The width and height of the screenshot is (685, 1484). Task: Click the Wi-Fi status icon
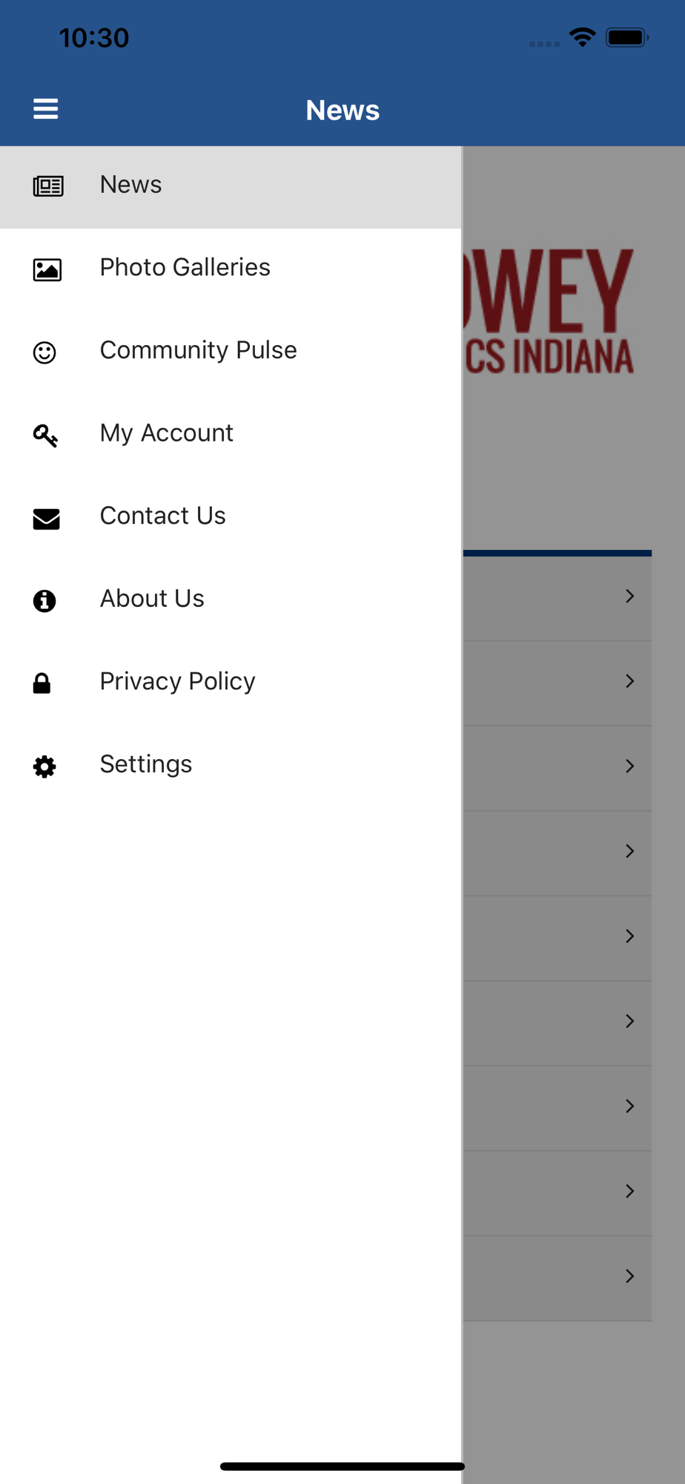(583, 37)
